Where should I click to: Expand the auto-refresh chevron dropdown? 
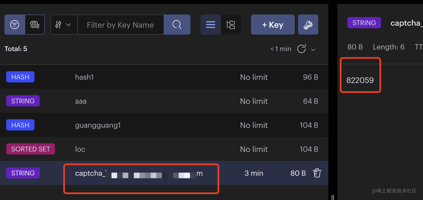pos(313,49)
